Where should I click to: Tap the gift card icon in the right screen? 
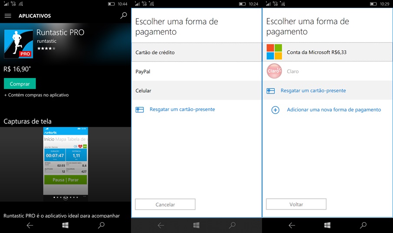click(271, 91)
